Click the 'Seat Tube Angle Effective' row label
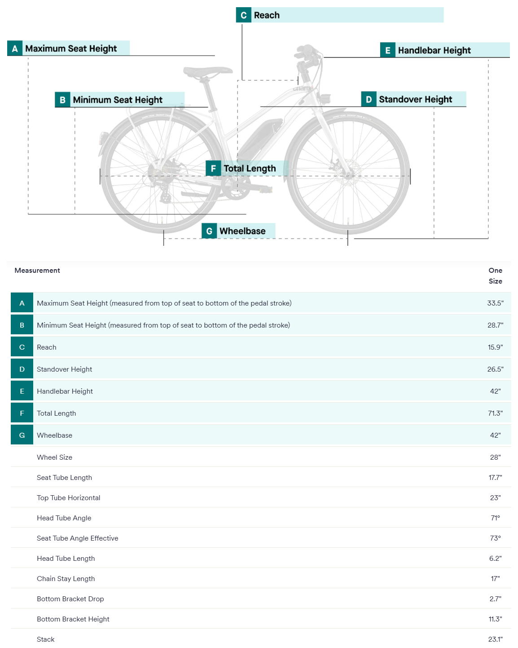Screen dimensions: 518x648 (x=78, y=538)
